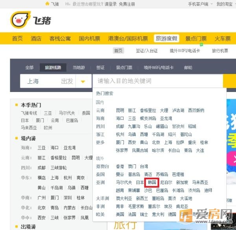Select the 邮轮 search tab
The image size is (236, 230).
click(x=188, y=67)
